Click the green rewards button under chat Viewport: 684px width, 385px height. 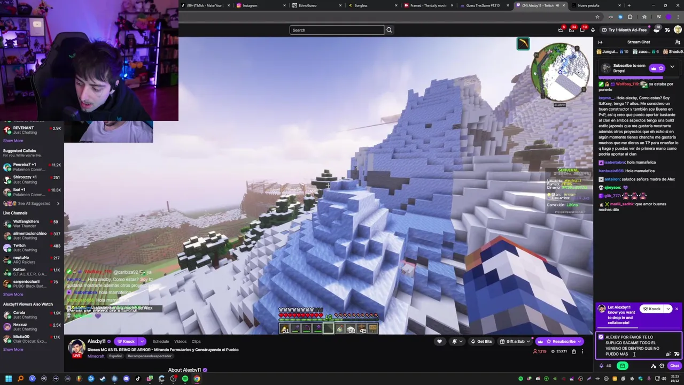(623, 366)
